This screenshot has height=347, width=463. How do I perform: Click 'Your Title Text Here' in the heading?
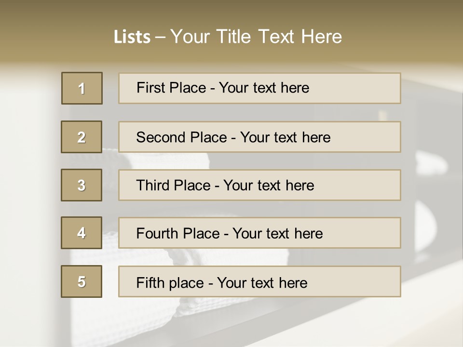[256, 37]
